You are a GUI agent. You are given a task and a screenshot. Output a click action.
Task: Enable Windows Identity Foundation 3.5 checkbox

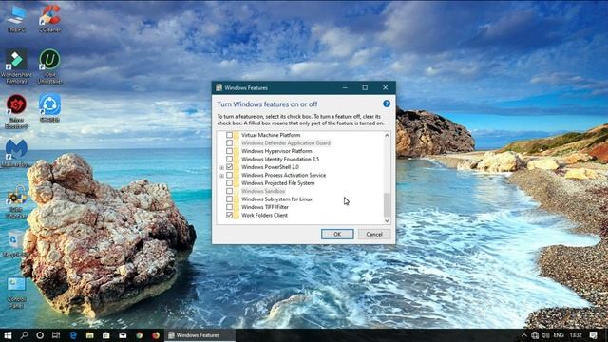click(x=229, y=159)
